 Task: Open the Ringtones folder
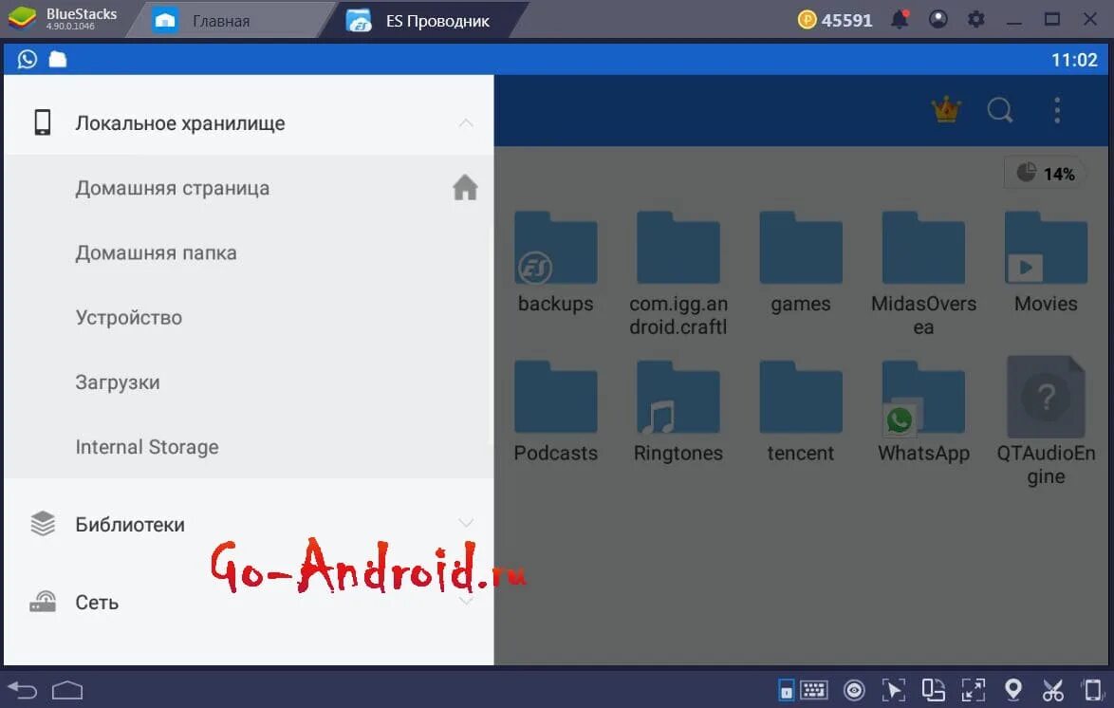click(678, 412)
